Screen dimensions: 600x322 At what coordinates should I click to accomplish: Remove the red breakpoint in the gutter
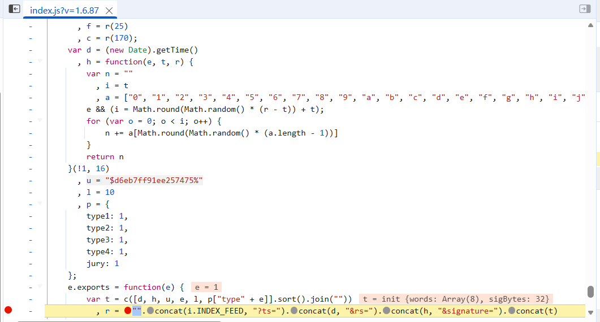coord(8,310)
